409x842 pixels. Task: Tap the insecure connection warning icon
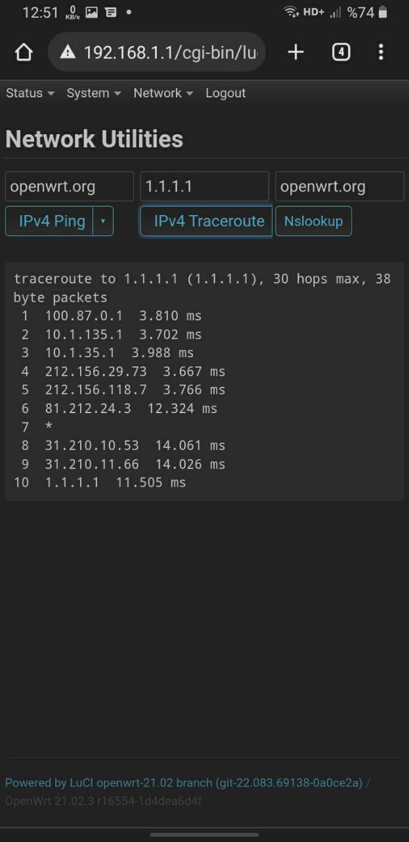[x=68, y=52]
